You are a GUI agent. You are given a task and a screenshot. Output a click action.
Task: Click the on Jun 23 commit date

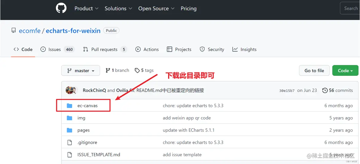[307, 90]
